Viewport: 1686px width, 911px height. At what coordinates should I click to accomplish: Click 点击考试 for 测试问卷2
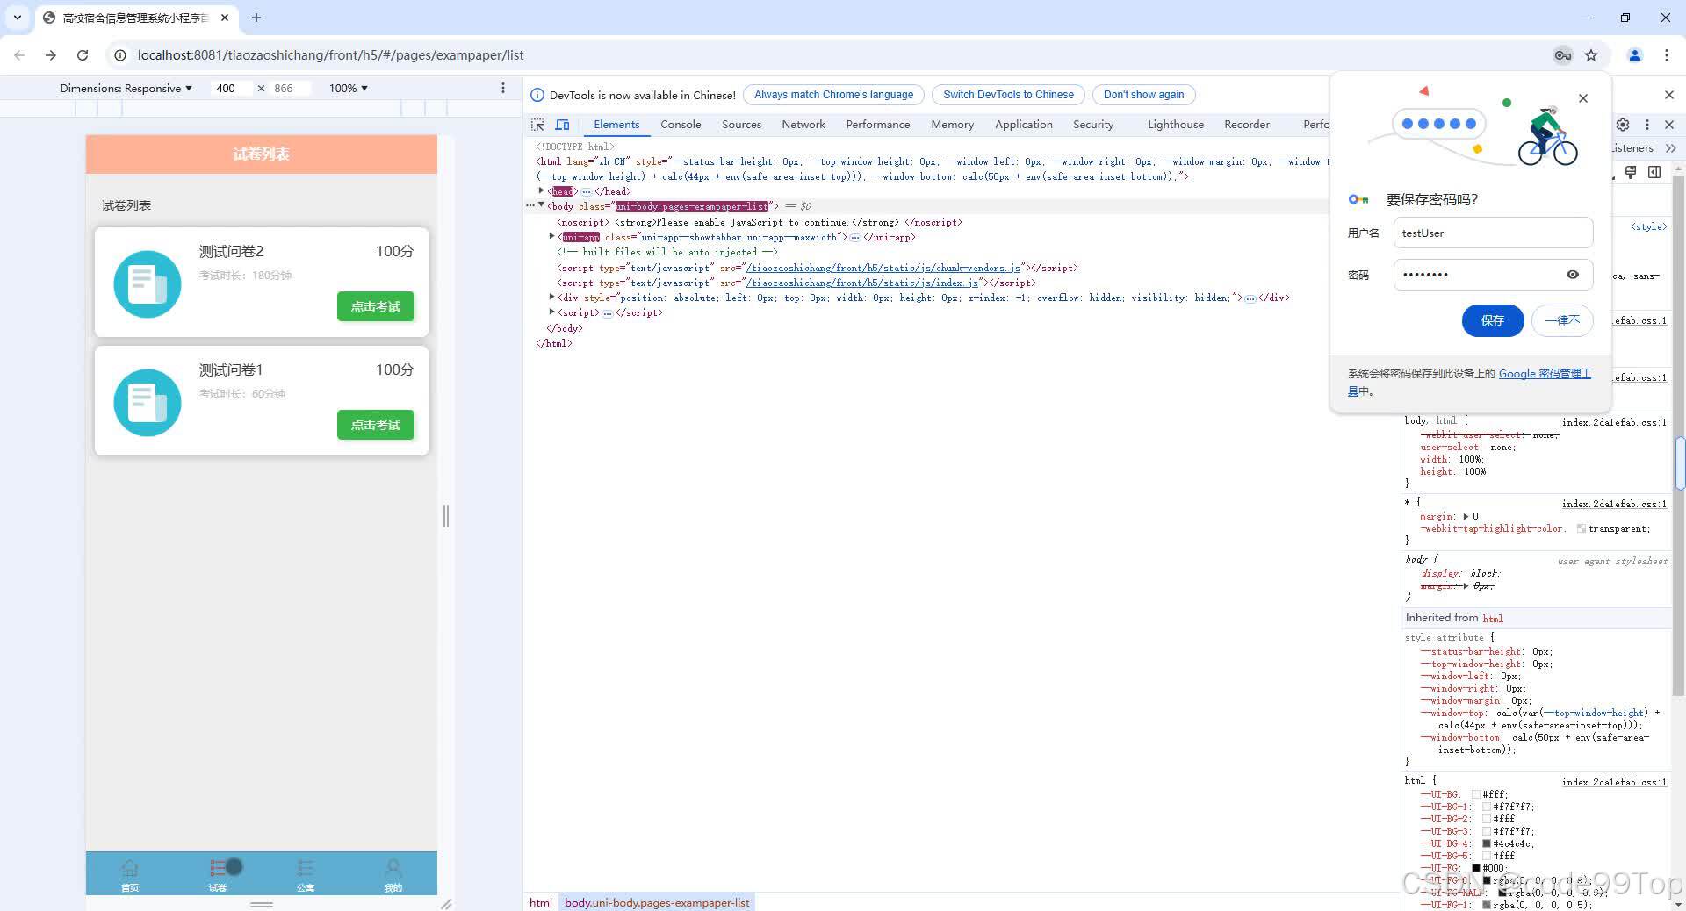click(x=376, y=306)
